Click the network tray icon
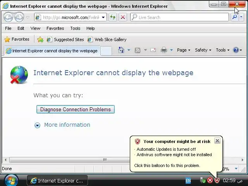248x186 pixels. tap(202, 180)
